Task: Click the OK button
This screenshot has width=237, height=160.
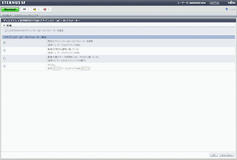Action: (214, 155)
